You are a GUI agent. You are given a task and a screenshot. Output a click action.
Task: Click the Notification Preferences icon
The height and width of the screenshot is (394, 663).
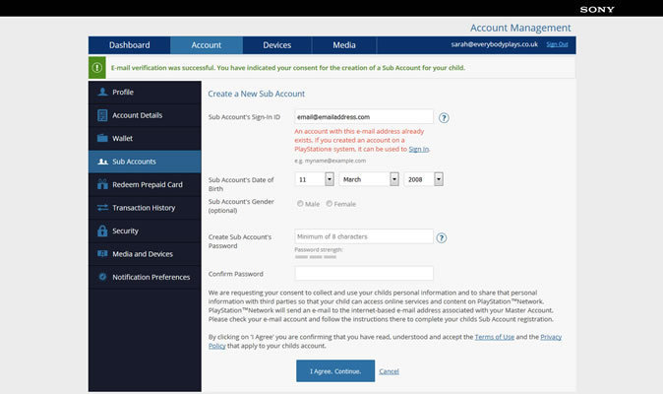(102, 277)
